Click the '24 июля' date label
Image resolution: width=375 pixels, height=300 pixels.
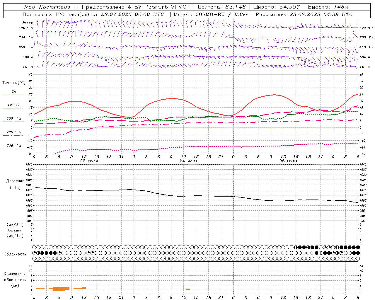[x=188, y=161]
